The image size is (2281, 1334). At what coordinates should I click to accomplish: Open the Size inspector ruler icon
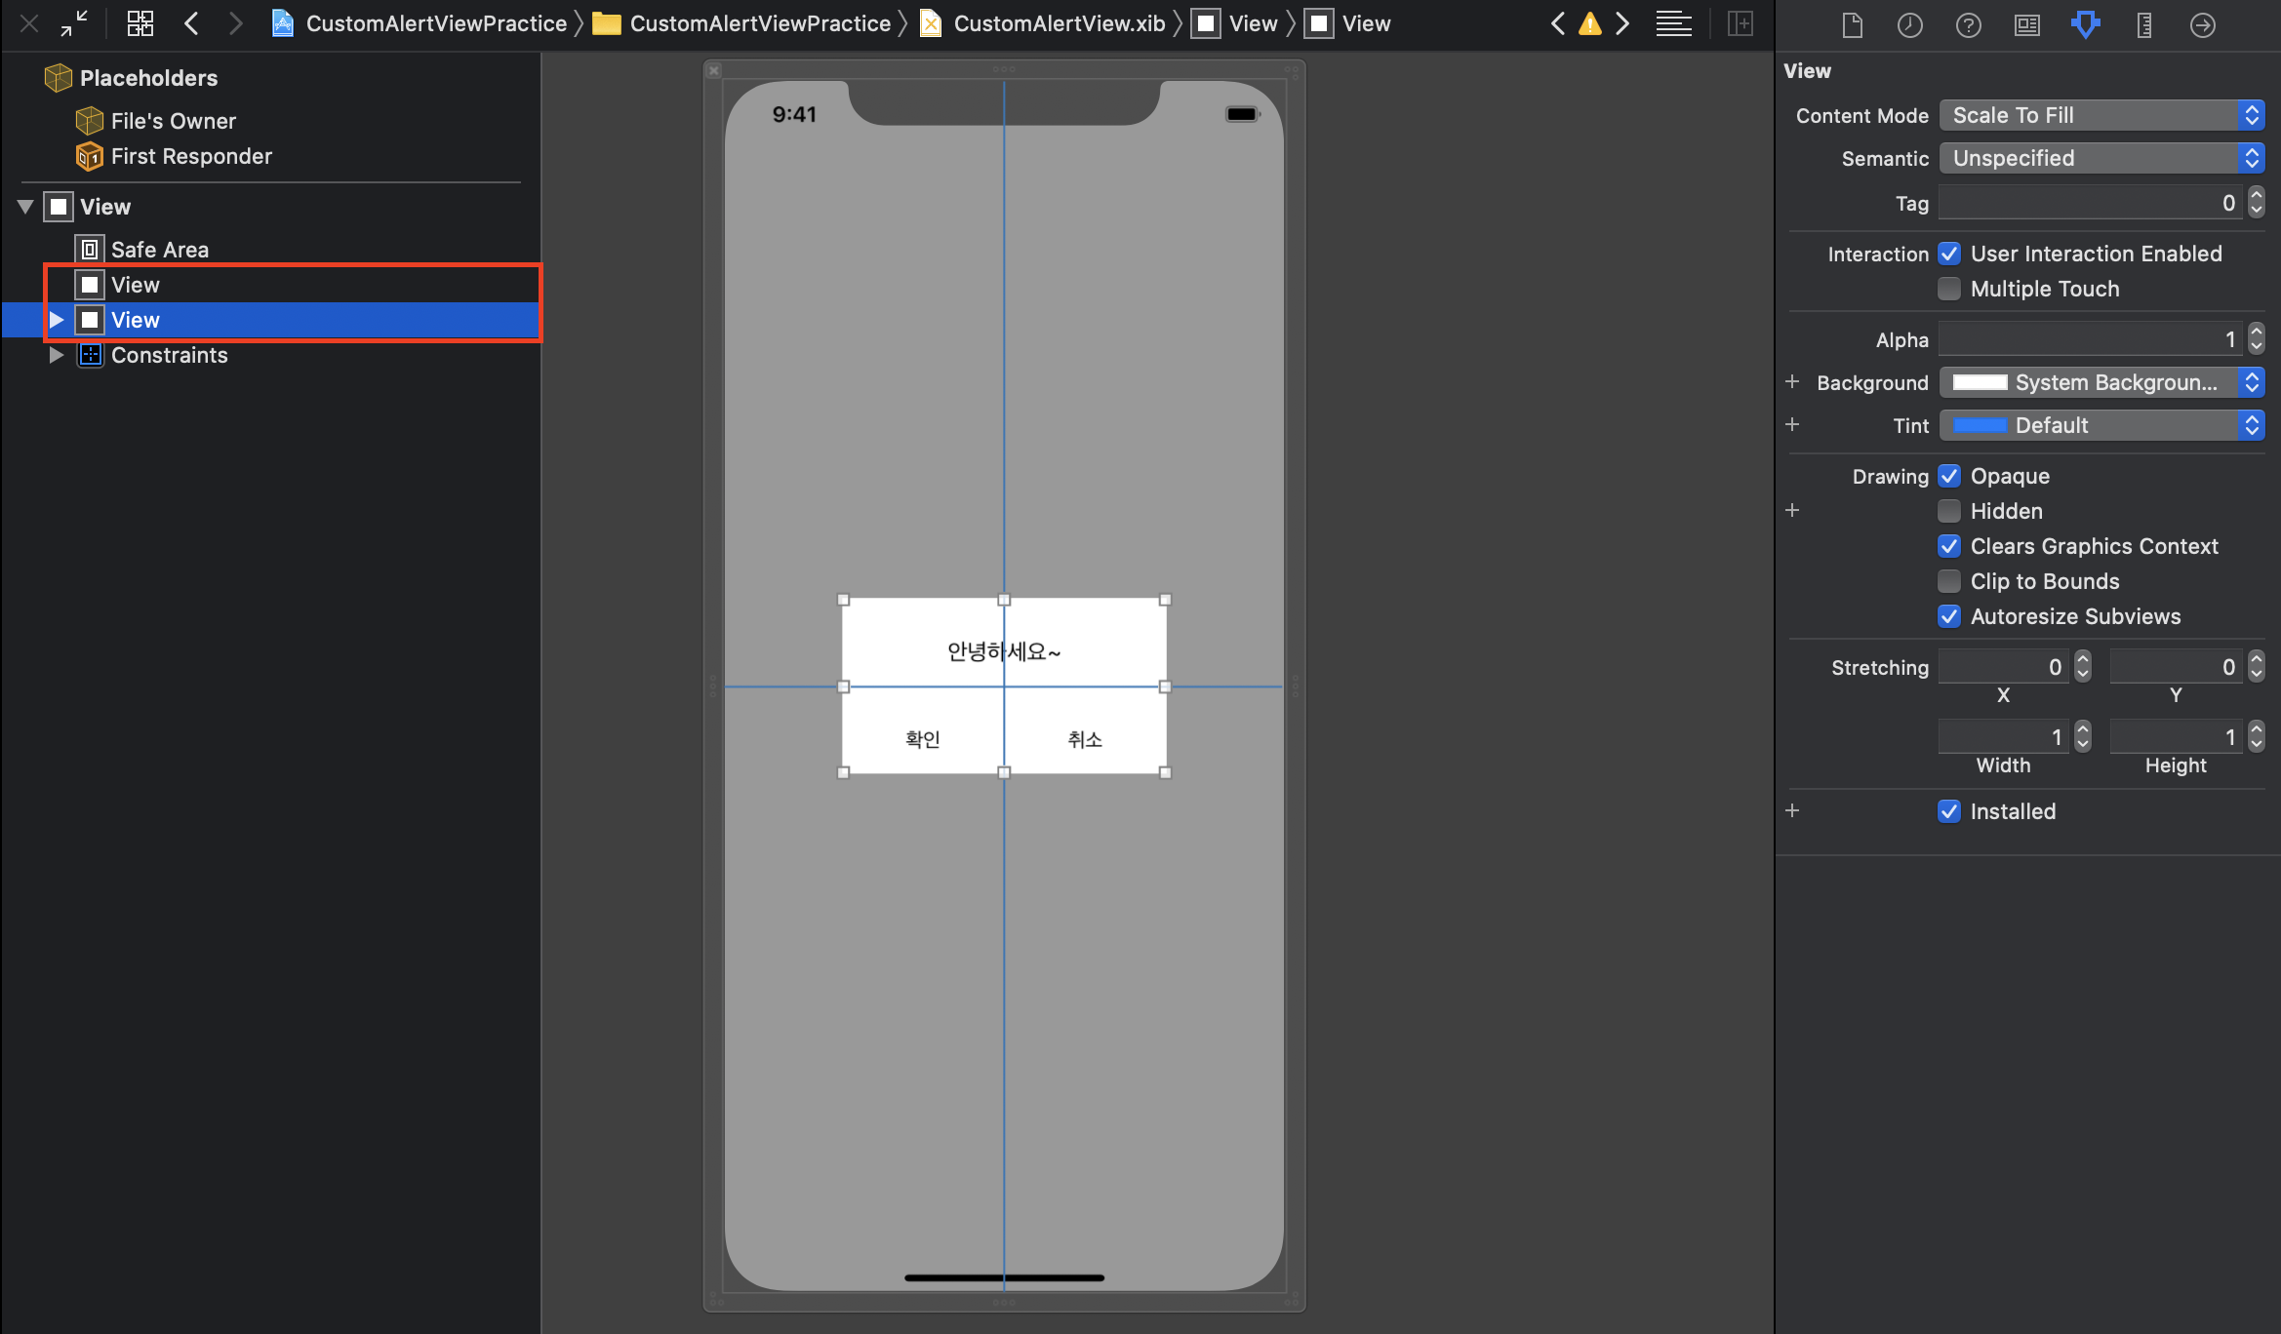click(x=2143, y=25)
